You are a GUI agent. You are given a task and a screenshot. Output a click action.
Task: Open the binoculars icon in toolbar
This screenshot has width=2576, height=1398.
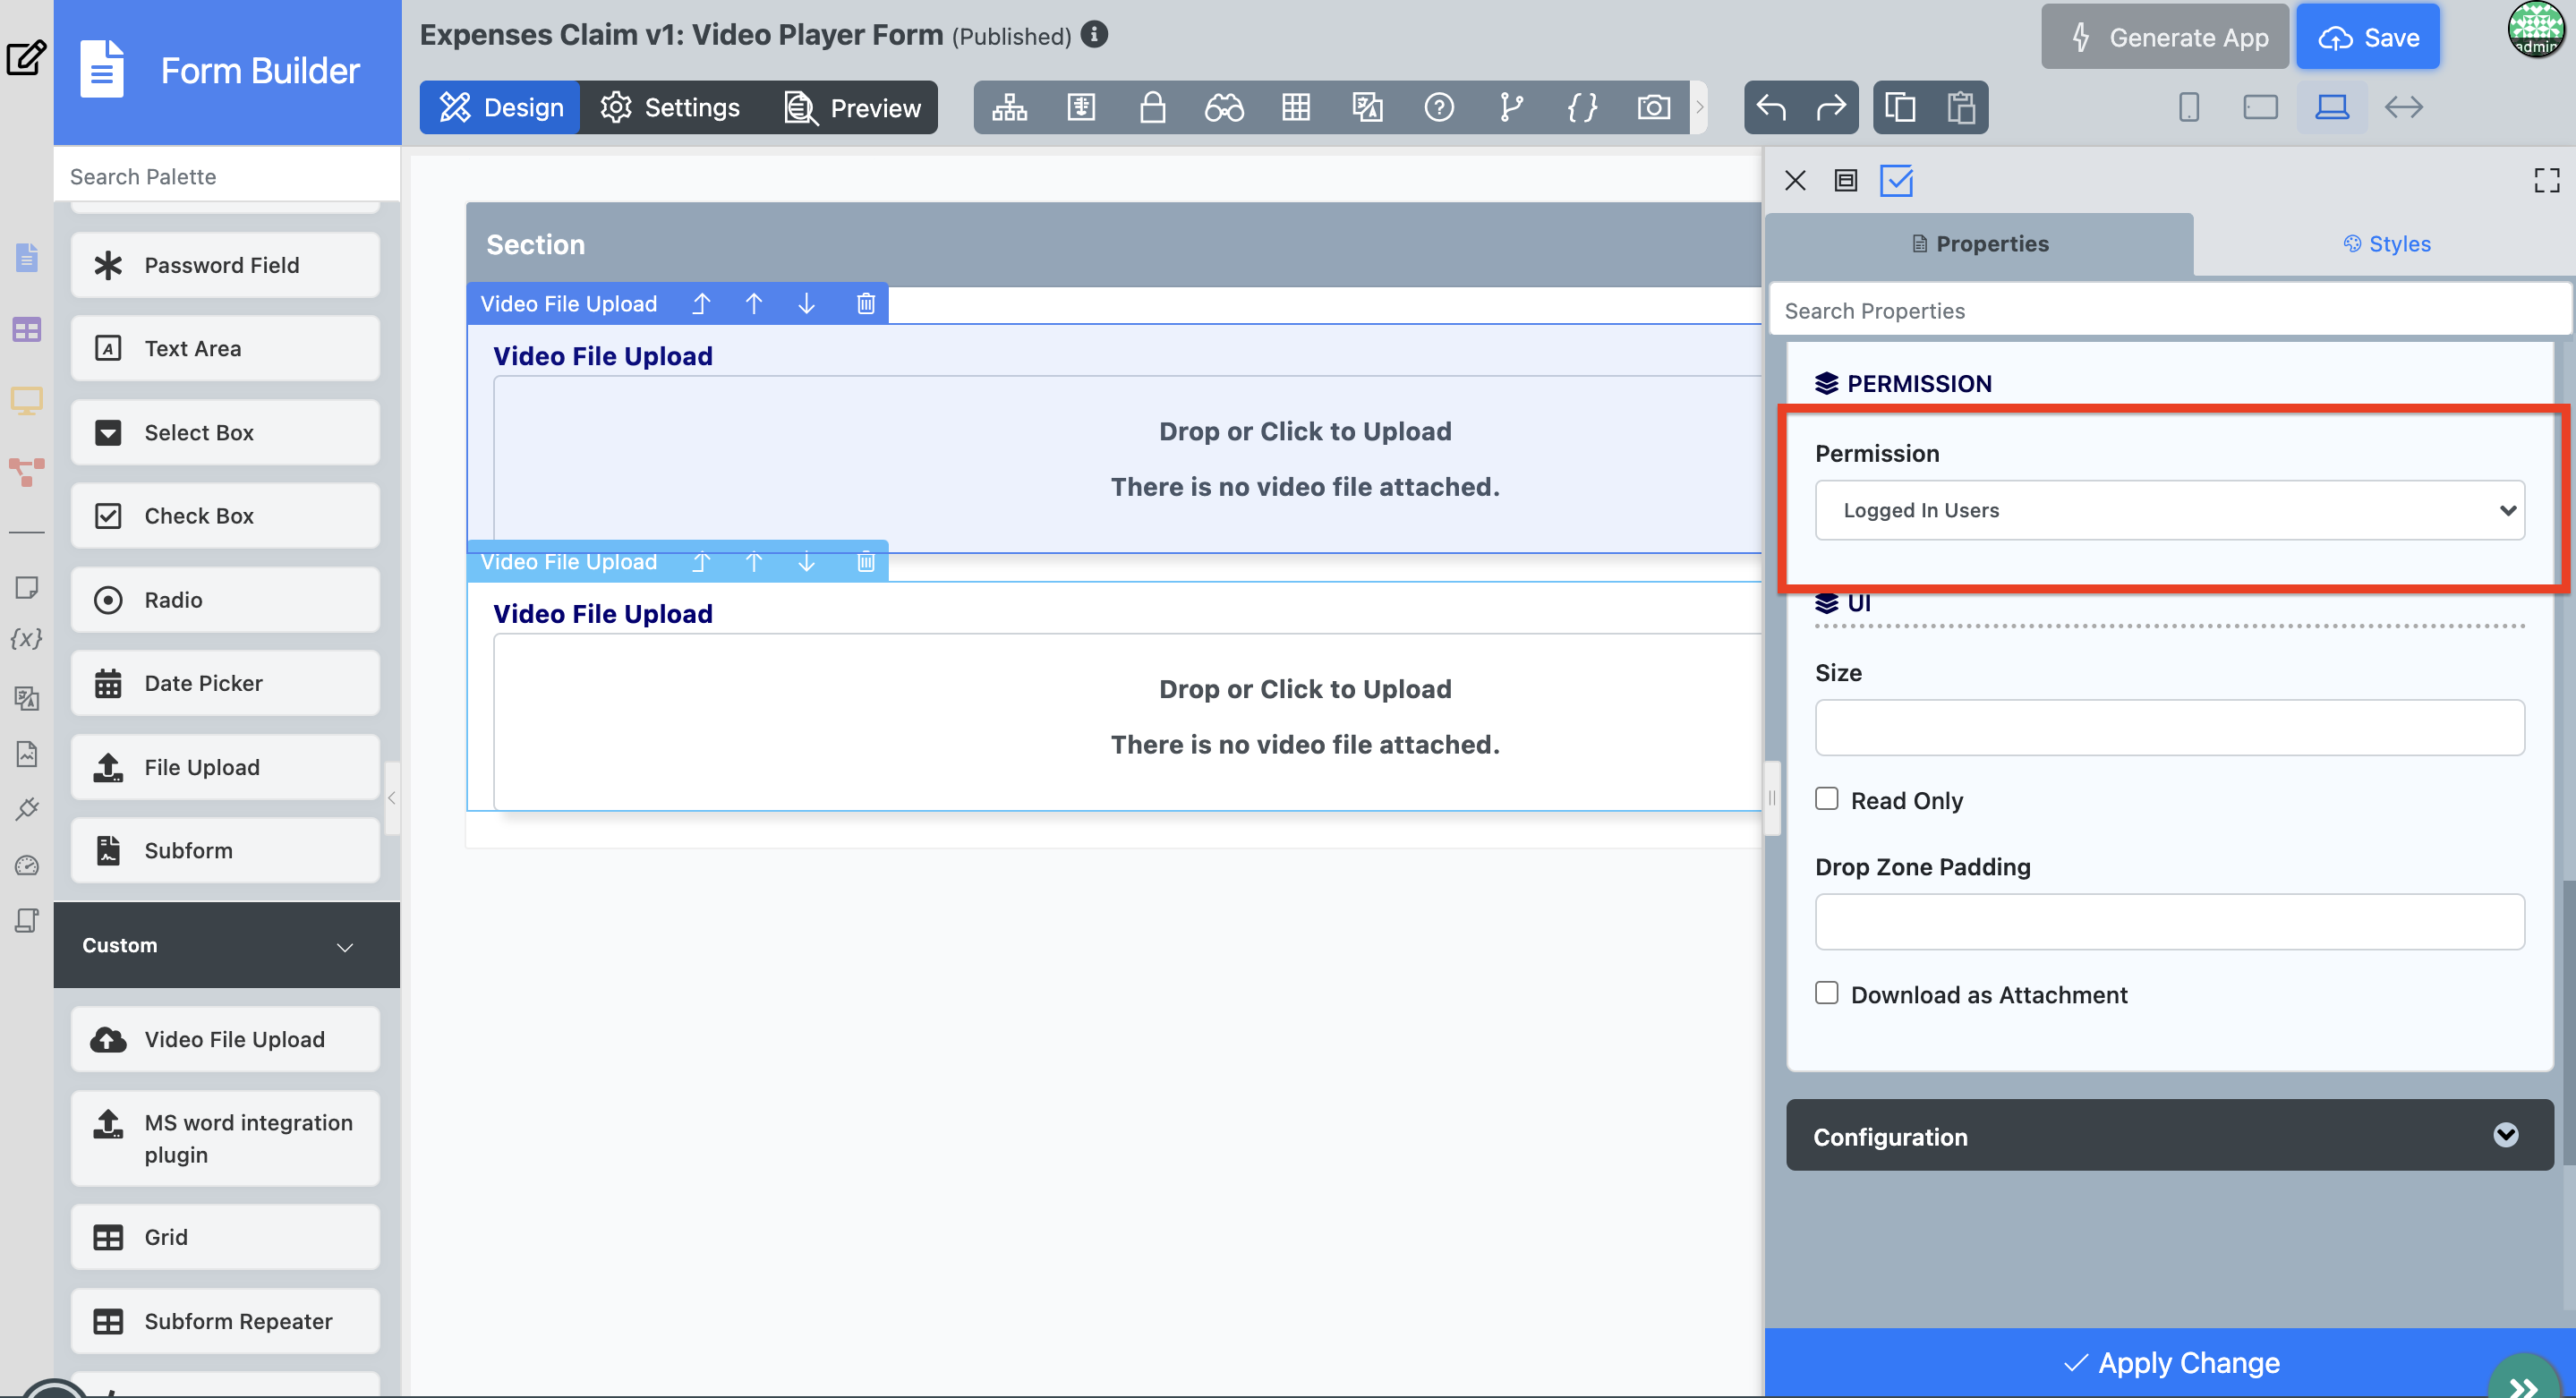point(1223,107)
